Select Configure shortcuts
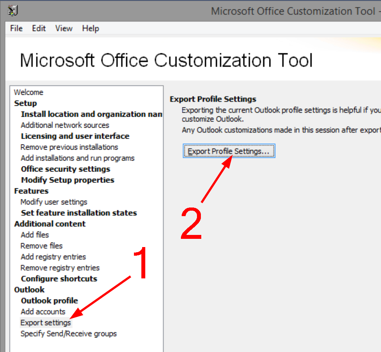381x352 pixels. pyautogui.click(x=59, y=279)
